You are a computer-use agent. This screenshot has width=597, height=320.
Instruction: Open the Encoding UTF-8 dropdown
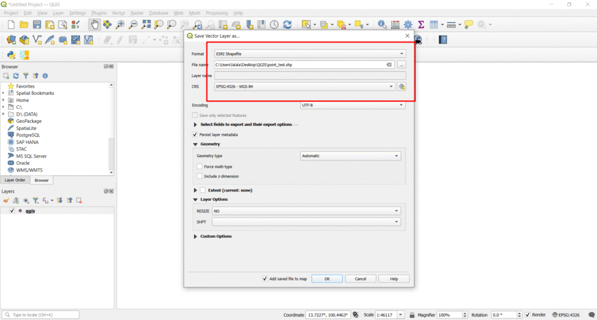pyautogui.click(x=353, y=105)
